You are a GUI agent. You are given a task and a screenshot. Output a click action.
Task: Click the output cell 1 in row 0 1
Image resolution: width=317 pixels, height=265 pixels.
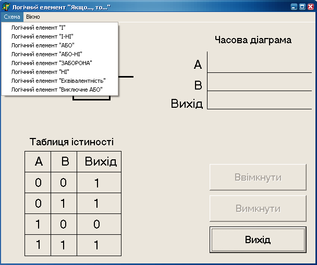pos(99,203)
